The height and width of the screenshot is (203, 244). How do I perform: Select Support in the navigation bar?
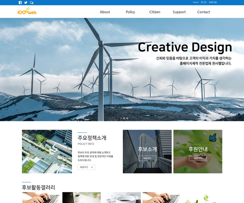tap(179, 12)
